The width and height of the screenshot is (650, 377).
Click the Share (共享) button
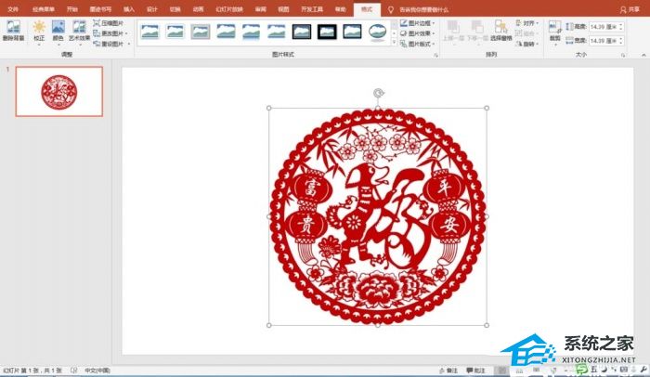pos(630,9)
